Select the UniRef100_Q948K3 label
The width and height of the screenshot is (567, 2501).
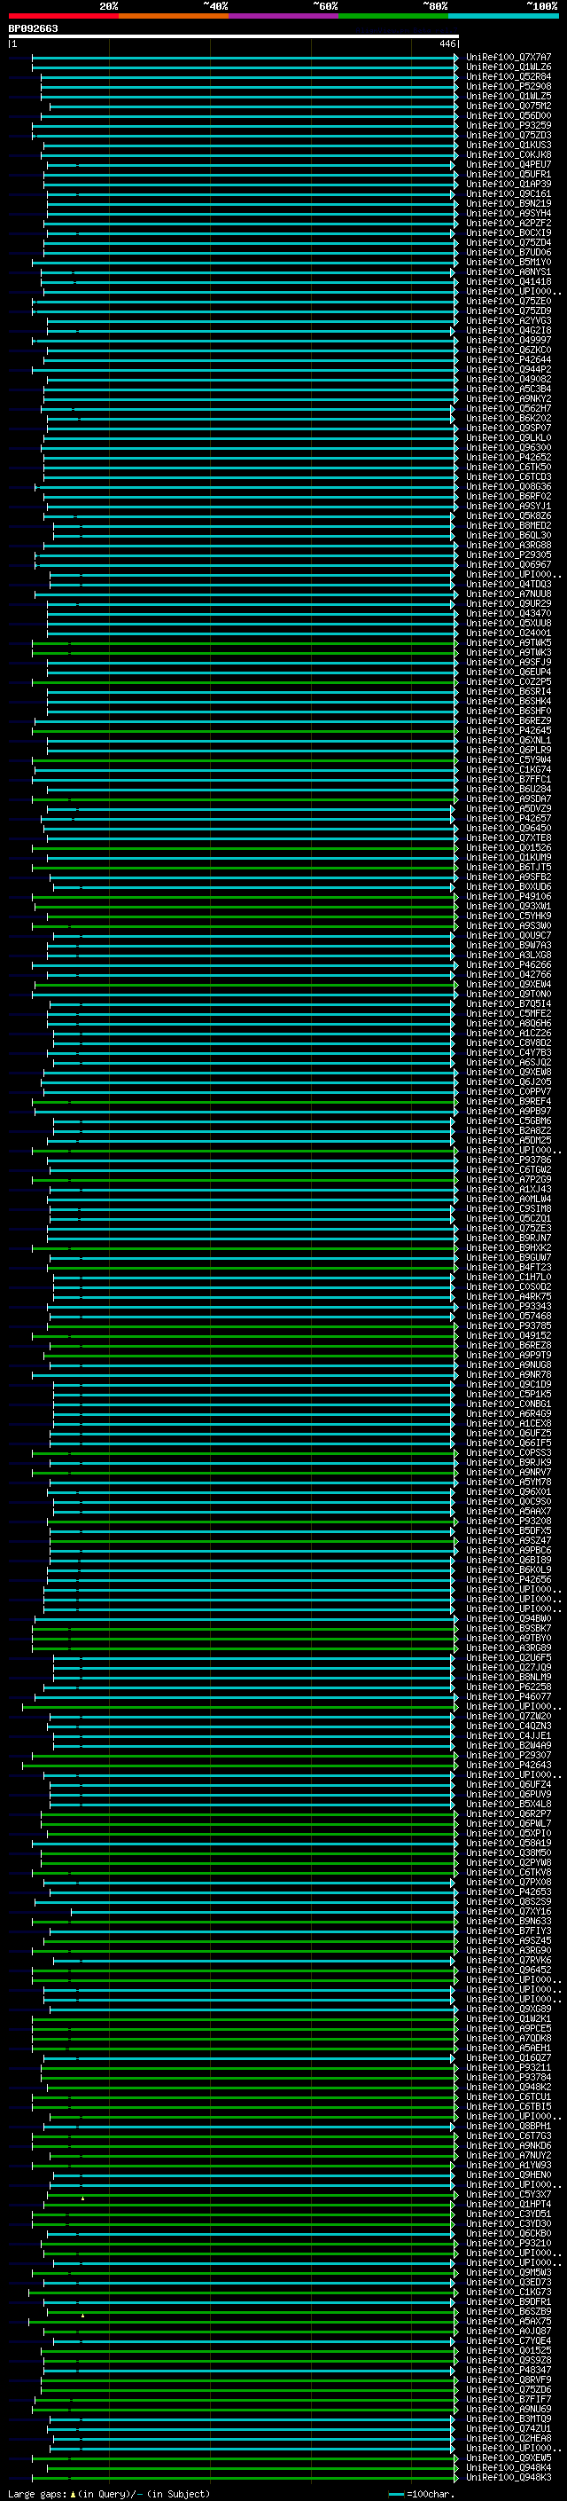tap(508, 2477)
